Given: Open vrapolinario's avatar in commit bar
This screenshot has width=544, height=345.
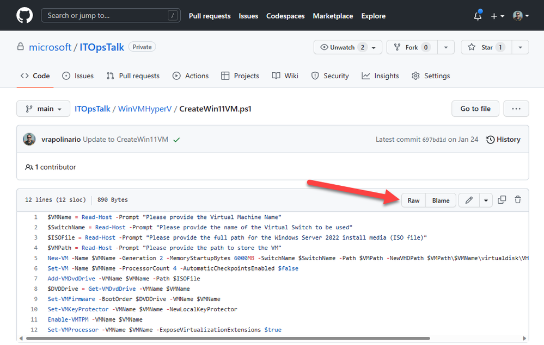Looking at the screenshot, I should pyautogui.click(x=29, y=139).
